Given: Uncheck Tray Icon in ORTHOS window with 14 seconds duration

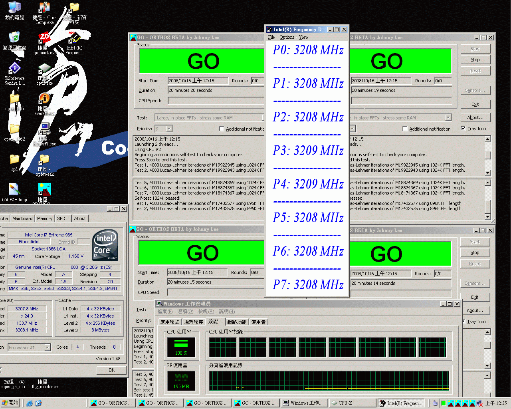Looking at the screenshot, I should point(463,322).
